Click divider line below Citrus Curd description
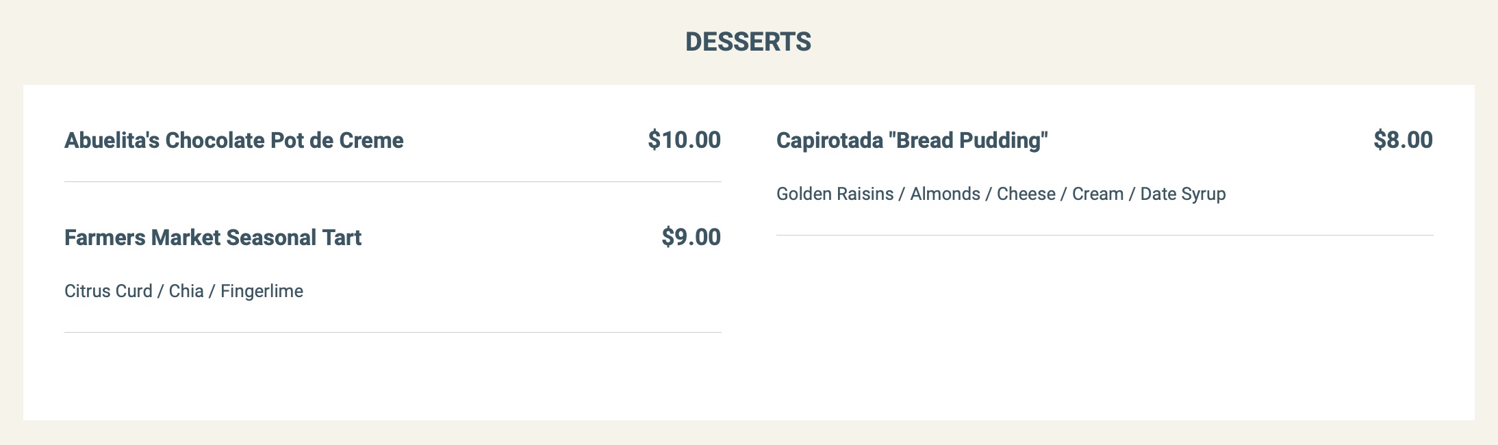 [392, 332]
